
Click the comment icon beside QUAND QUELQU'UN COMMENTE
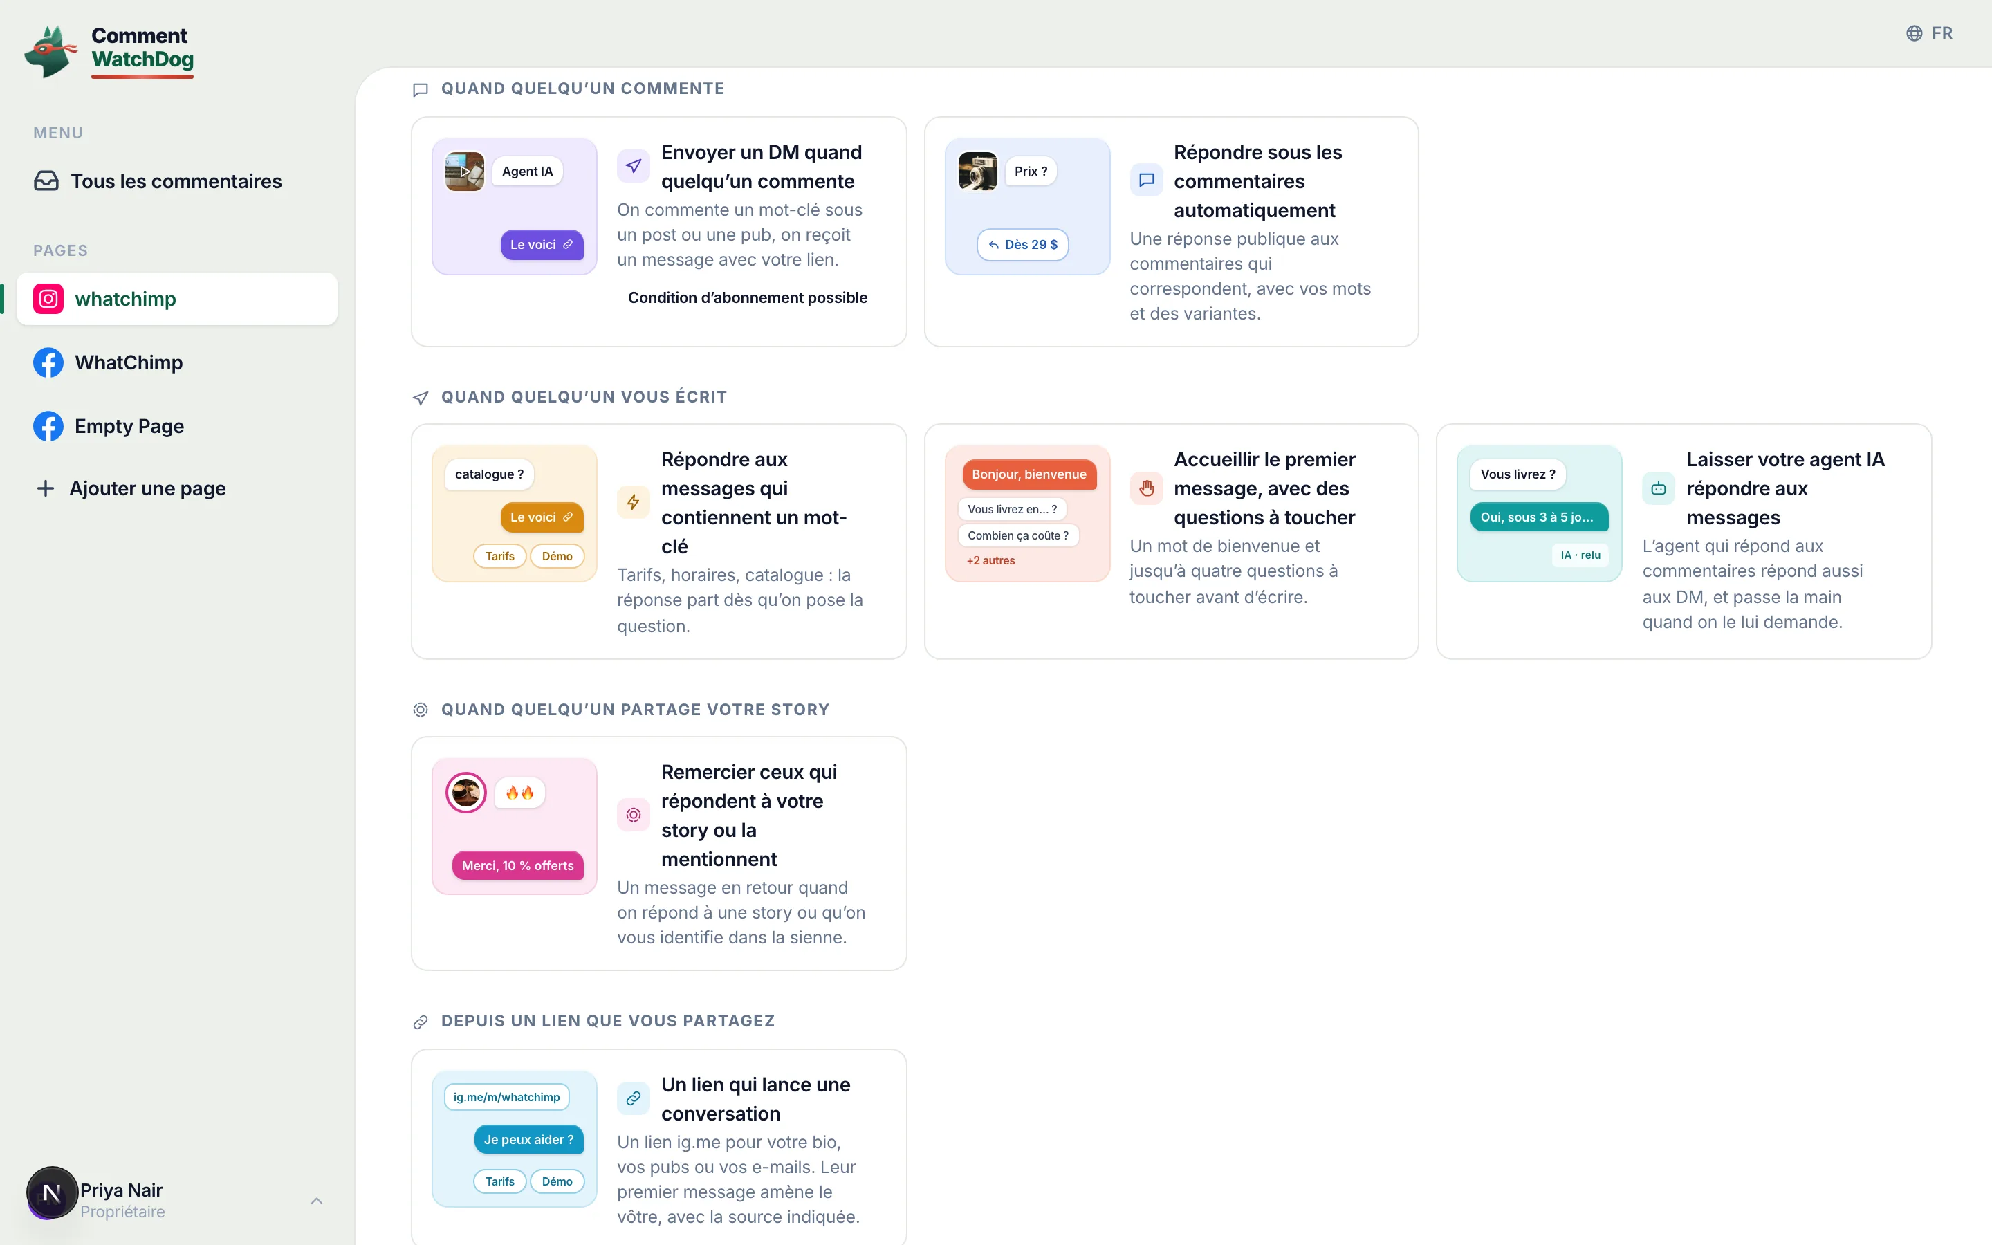pyautogui.click(x=421, y=90)
